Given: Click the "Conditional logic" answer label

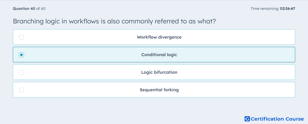Looking at the screenshot, I should point(159,55).
